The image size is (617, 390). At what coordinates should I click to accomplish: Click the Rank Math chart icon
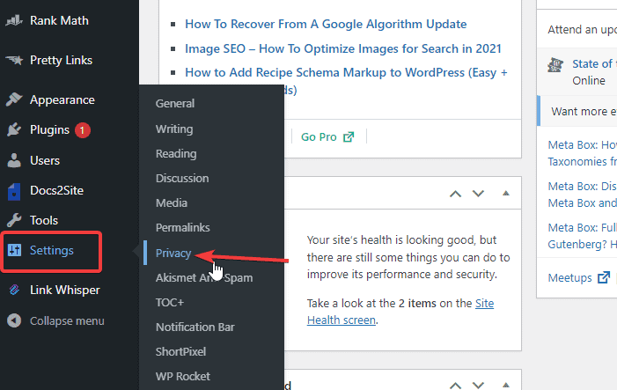[14, 20]
